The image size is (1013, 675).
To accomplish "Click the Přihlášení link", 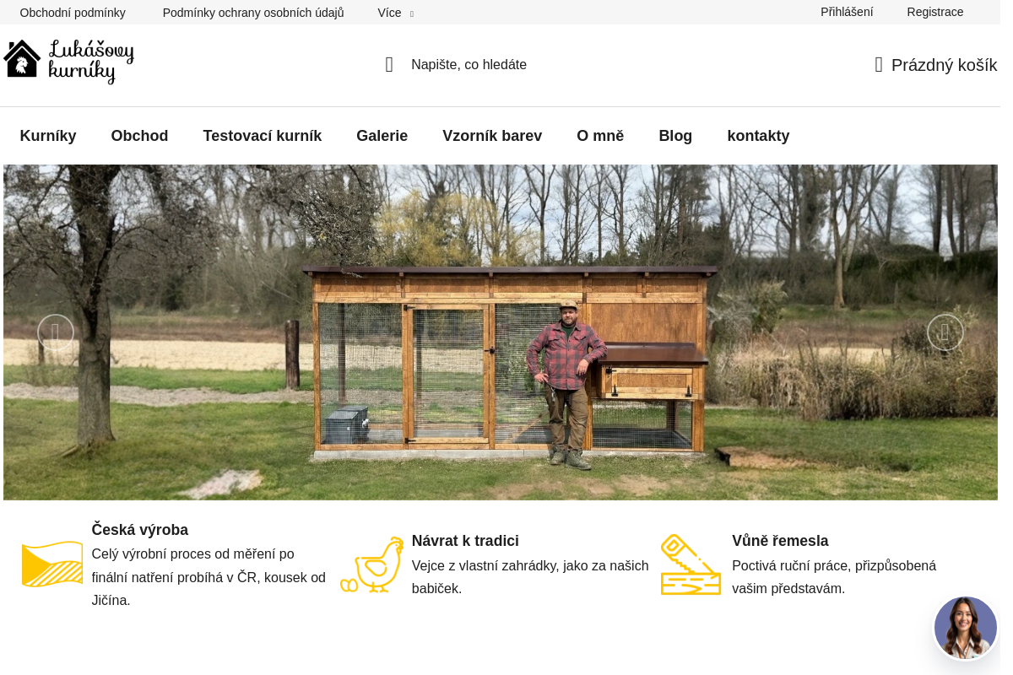I will (x=847, y=12).
